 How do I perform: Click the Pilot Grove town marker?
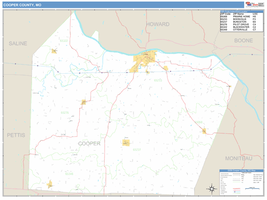pos(84,102)
